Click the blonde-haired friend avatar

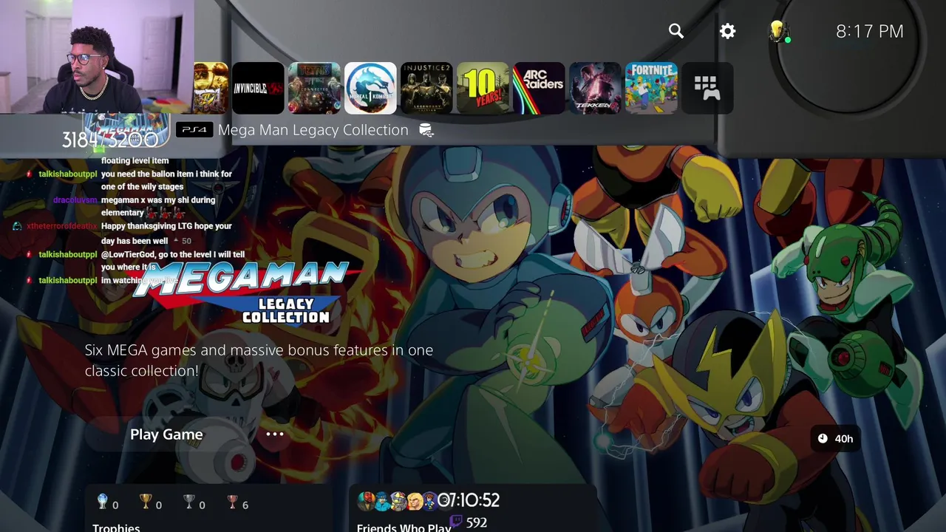coord(414,501)
